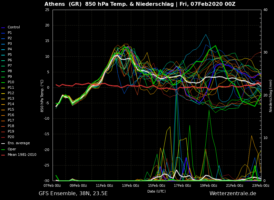Click the 15 tick on the temperature axis
274x200 pixels.
pos(47,41)
